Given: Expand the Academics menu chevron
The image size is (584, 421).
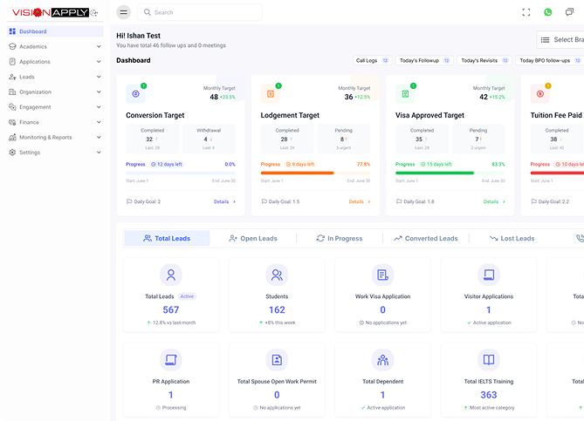Looking at the screenshot, I should coord(99,46).
